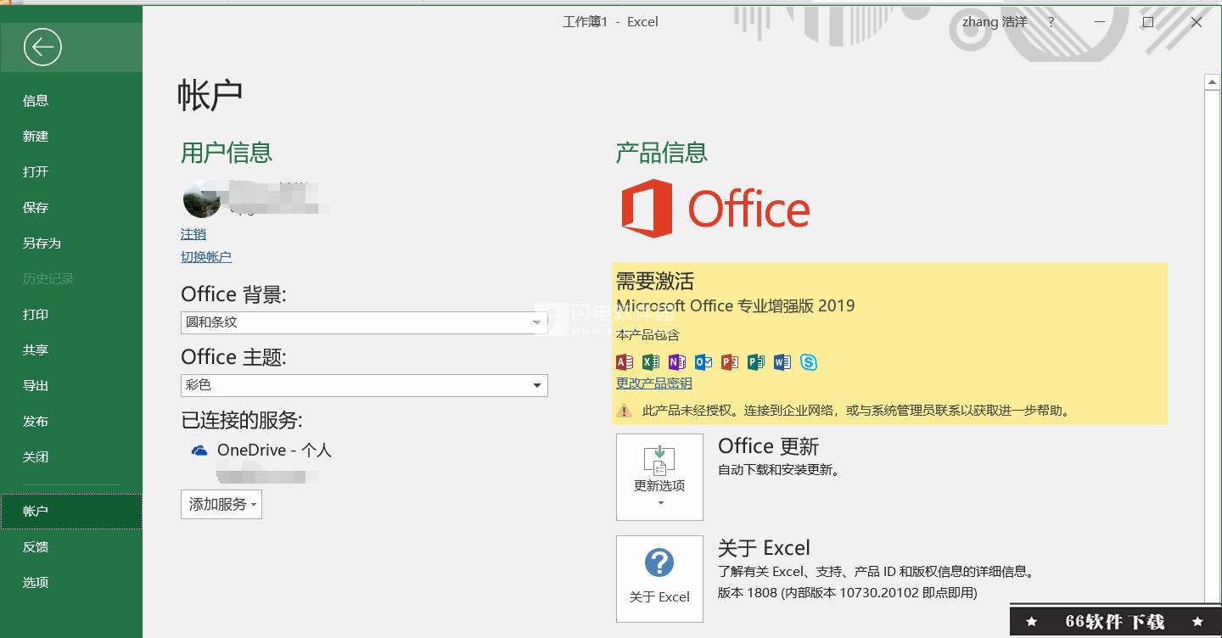The height and width of the screenshot is (638, 1222).
Task: Click the PowerPoint app icon
Action: pyautogui.click(x=730, y=362)
